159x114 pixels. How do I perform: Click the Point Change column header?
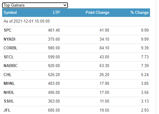[97, 13]
